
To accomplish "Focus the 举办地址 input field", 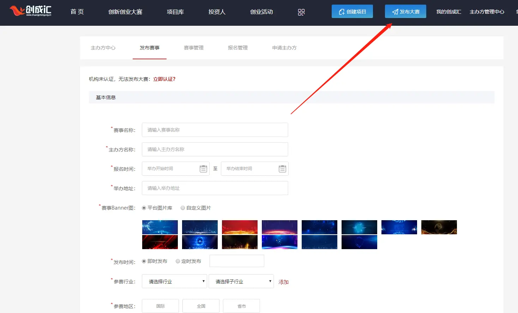I will point(215,188).
